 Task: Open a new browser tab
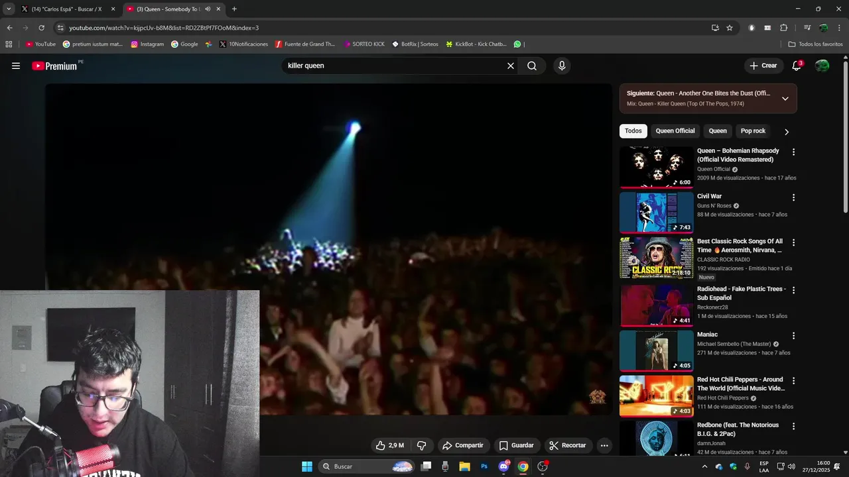(234, 9)
